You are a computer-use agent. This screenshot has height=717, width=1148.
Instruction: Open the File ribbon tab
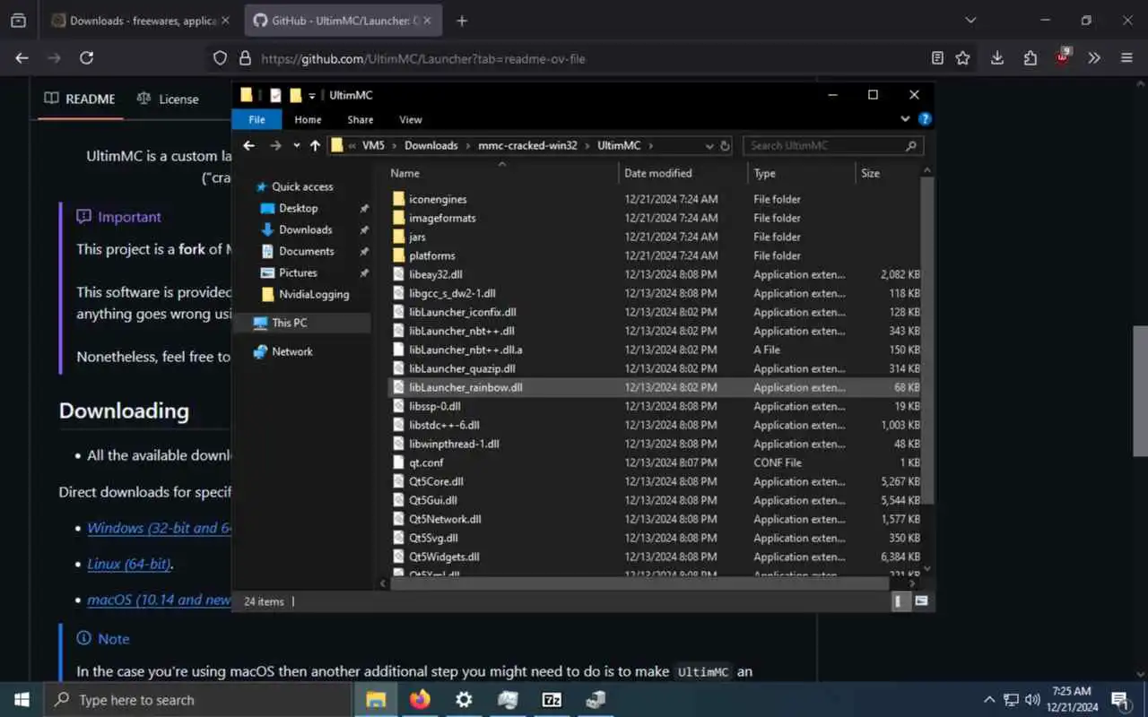click(x=257, y=119)
